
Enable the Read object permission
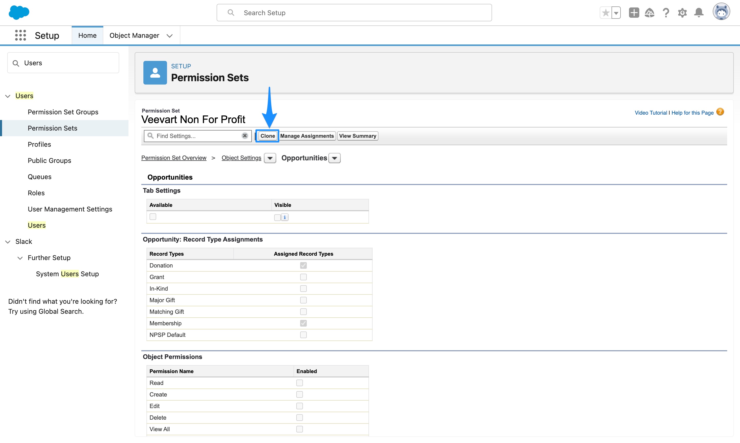[x=299, y=383]
